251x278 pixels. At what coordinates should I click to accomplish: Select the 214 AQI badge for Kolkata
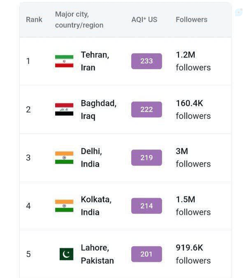[x=147, y=206]
